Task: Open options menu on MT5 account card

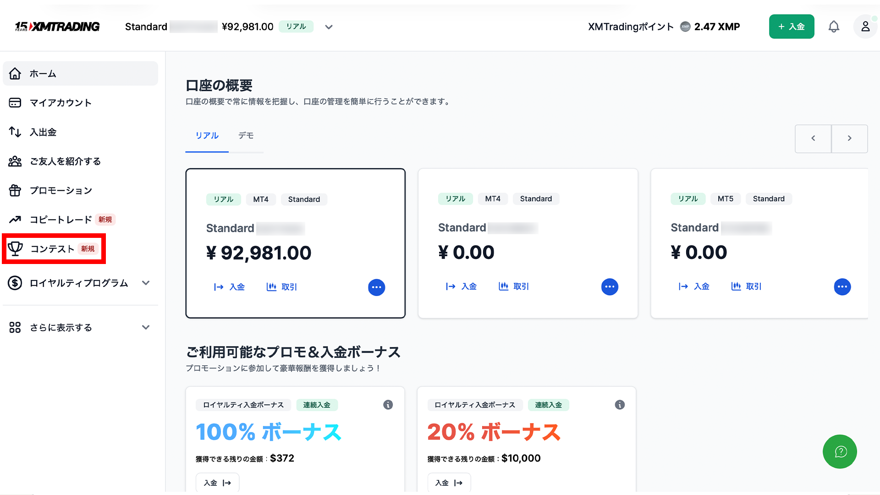Action: pos(842,287)
